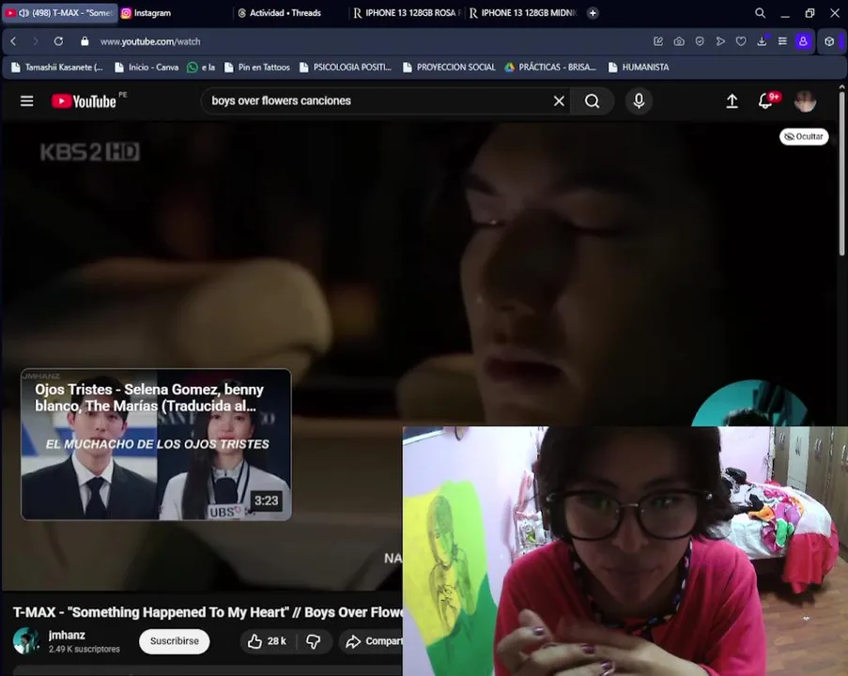Open Tamashii Kasanete bookmark
Viewport: 848px width, 676px height.
click(x=57, y=67)
